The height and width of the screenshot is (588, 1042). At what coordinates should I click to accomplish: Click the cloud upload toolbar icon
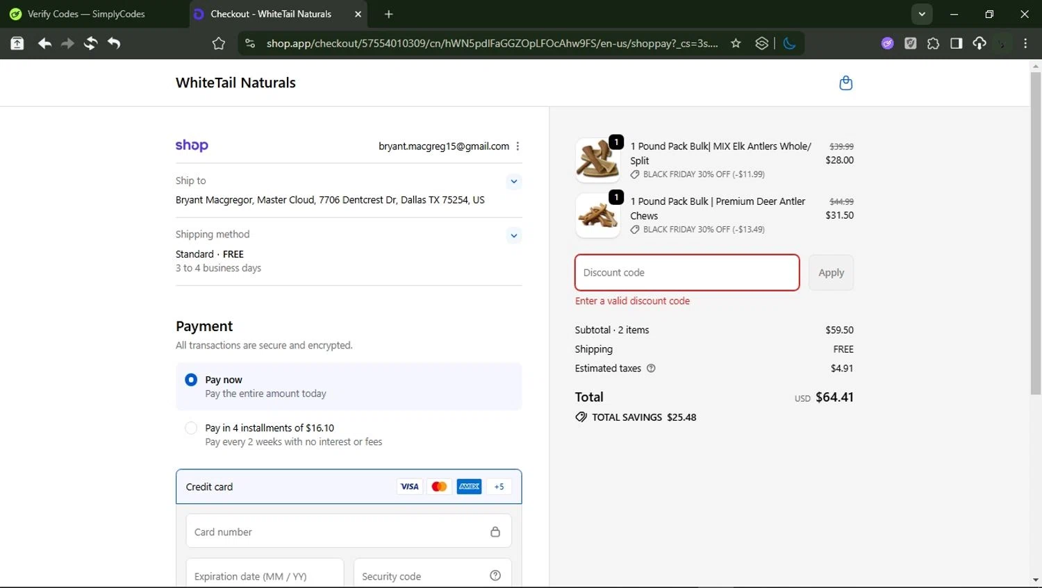coord(979,43)
